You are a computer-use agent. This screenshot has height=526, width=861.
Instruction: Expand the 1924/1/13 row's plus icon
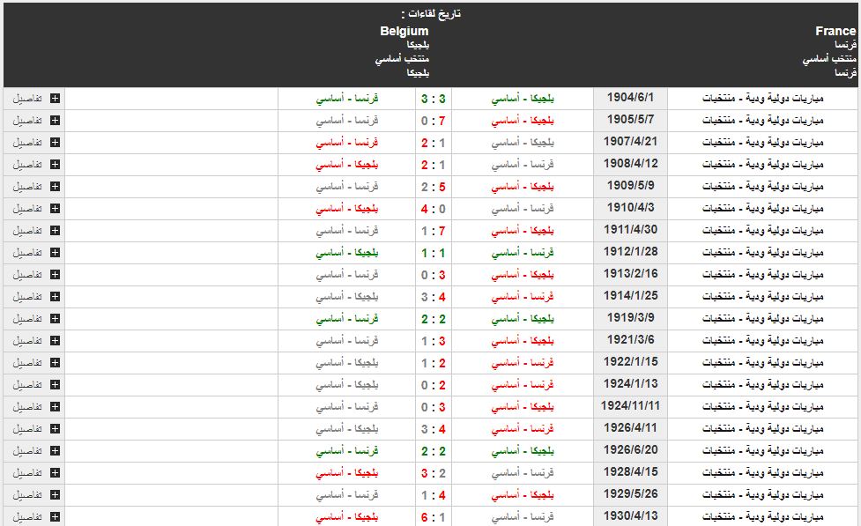point(55,385)
